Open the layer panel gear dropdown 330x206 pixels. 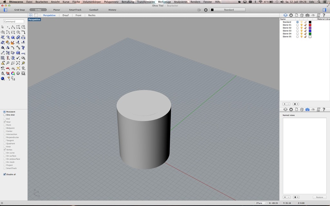pos(296,104)
